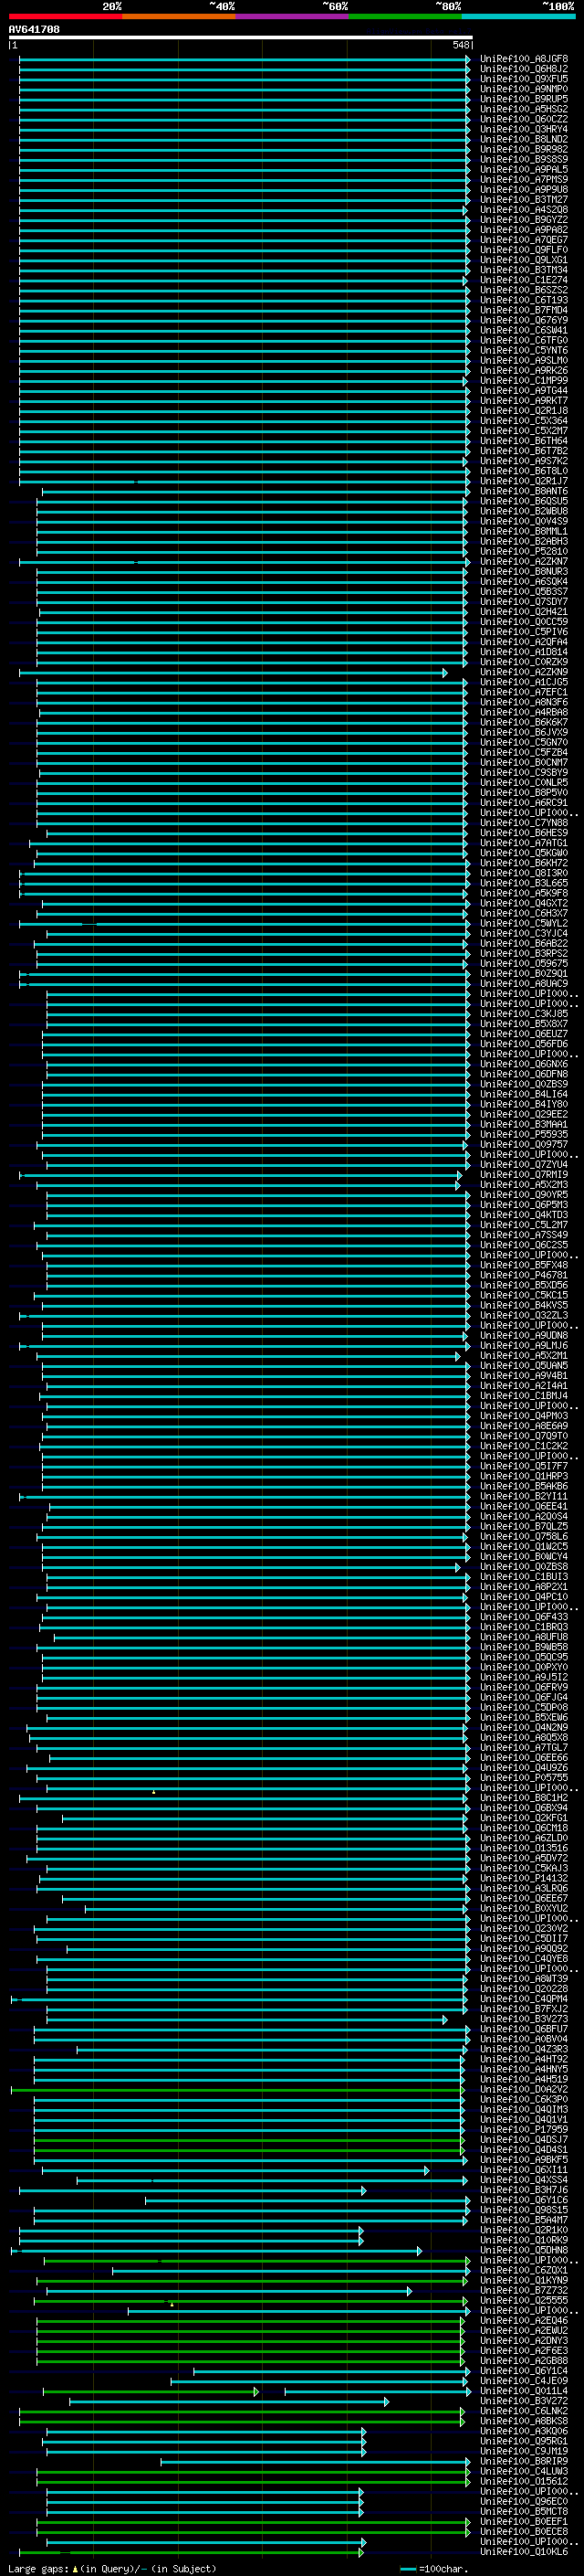Open hit UniRef100_O59675

524,964
